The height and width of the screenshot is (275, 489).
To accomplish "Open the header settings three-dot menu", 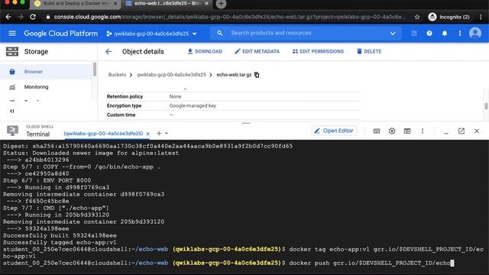I will pyautogui.click(x=460, y=34).
